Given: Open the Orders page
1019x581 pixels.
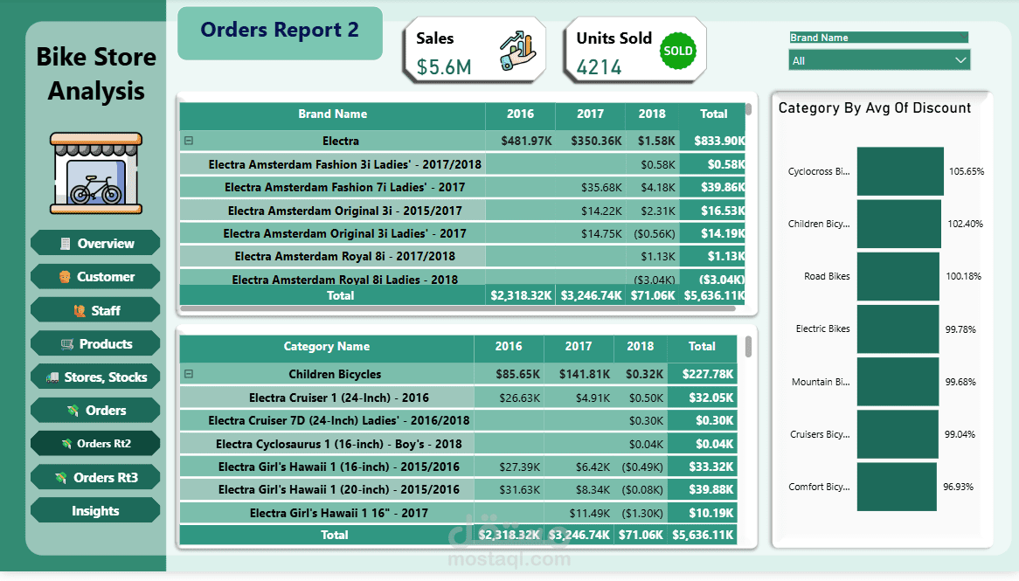Looking at the screenshot, I should (x=95, y=410).
